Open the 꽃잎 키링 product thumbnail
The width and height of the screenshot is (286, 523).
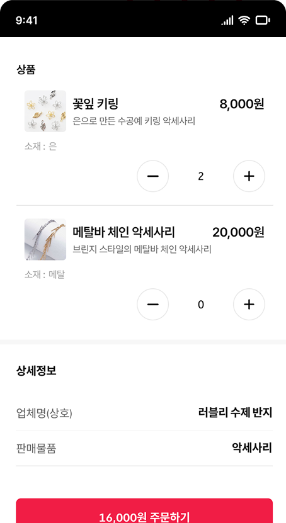[45, 111]
